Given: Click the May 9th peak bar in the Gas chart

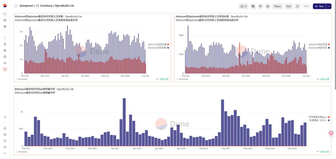Looking at the screenshot, I should click(x=223, y=123).
